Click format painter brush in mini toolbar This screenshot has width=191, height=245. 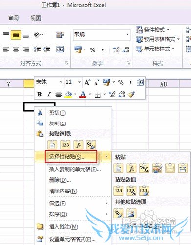131,94
